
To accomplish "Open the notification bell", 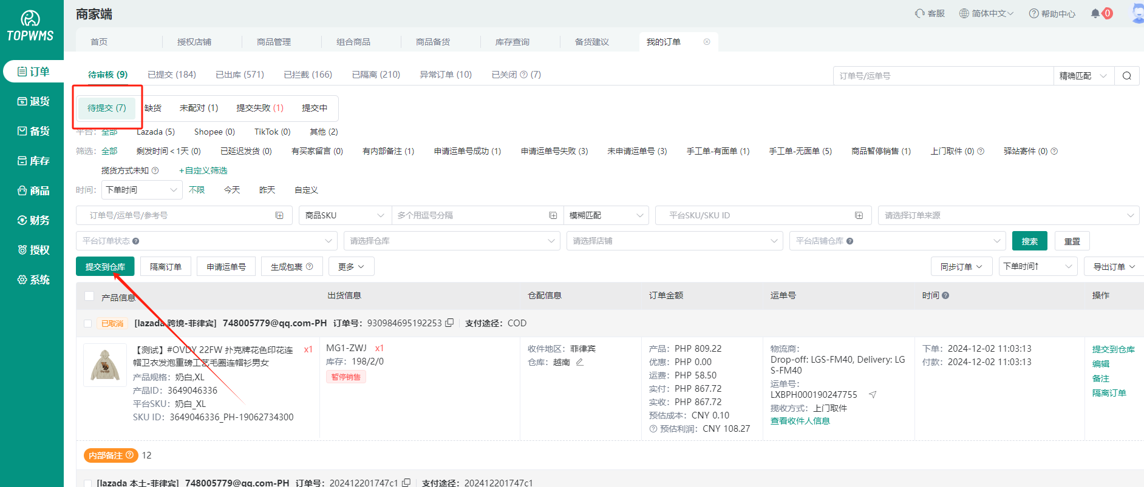I will tap(1095, 13).
